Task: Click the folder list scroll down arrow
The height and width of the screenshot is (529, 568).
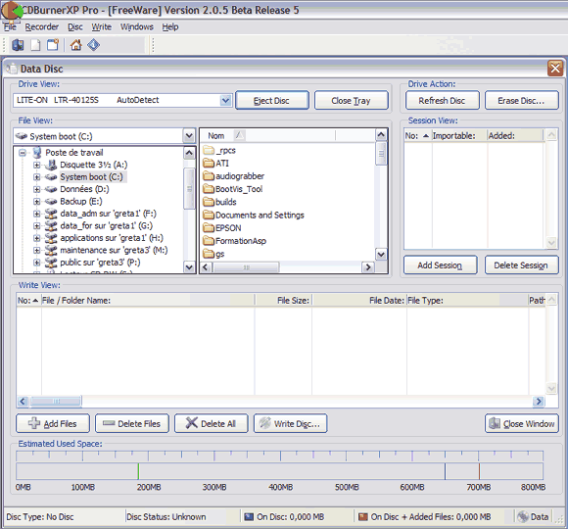Action: coord(381,254)
